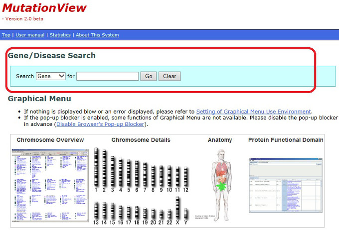Image resolution: width=339 pixels, height=230 pixels.
Task: Open the User manual link
Action: (29, 35)
